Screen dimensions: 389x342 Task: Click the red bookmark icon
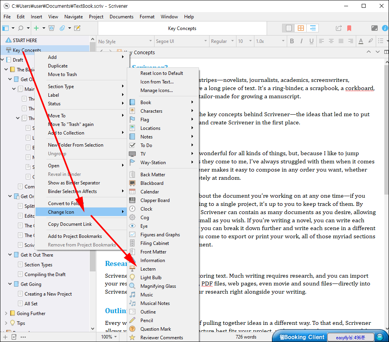(349, 28)
